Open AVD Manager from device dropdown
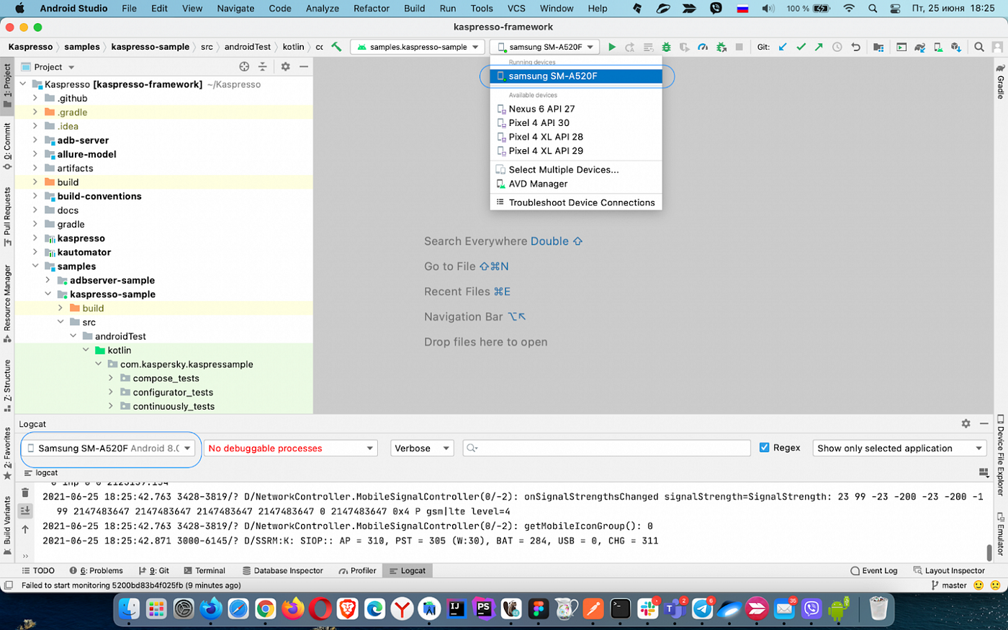1008x630 pixels. tap(576, 184)
